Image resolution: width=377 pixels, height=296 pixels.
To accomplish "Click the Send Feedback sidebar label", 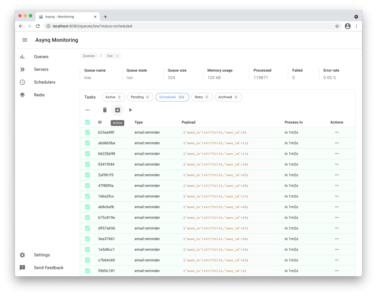I will tap(48, 268).
